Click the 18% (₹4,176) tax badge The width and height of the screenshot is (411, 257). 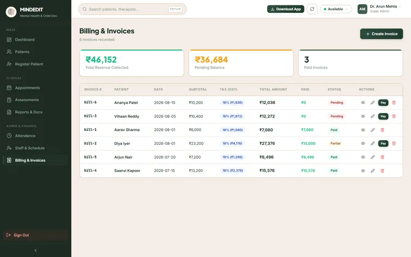232,143
